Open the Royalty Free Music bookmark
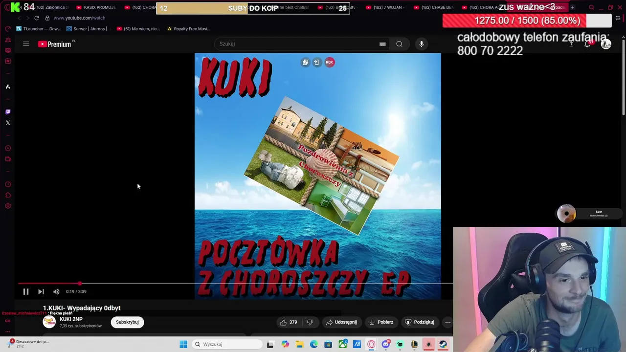 189,29
